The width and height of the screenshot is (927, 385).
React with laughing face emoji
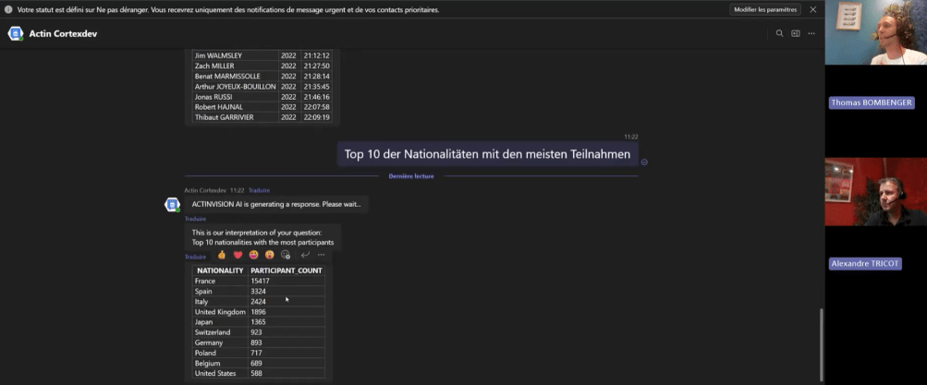pos(253,255)
